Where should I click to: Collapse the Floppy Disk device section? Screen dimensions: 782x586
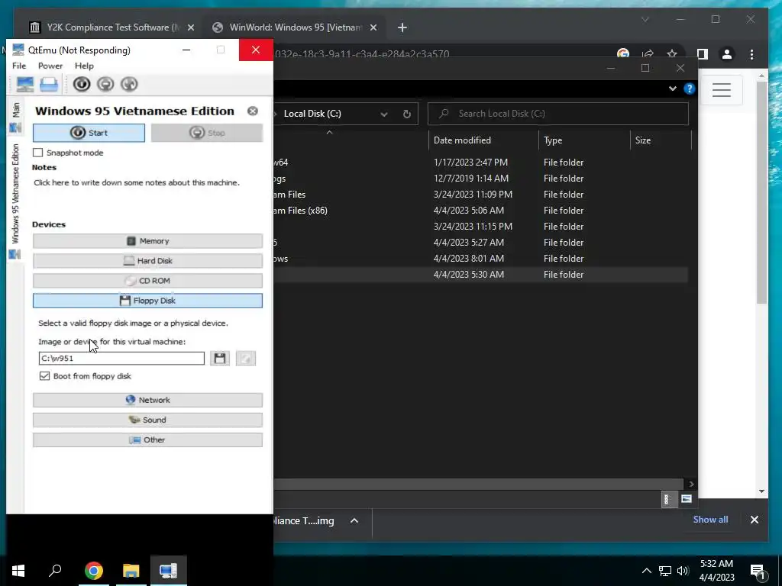click(x=147, y=301)
